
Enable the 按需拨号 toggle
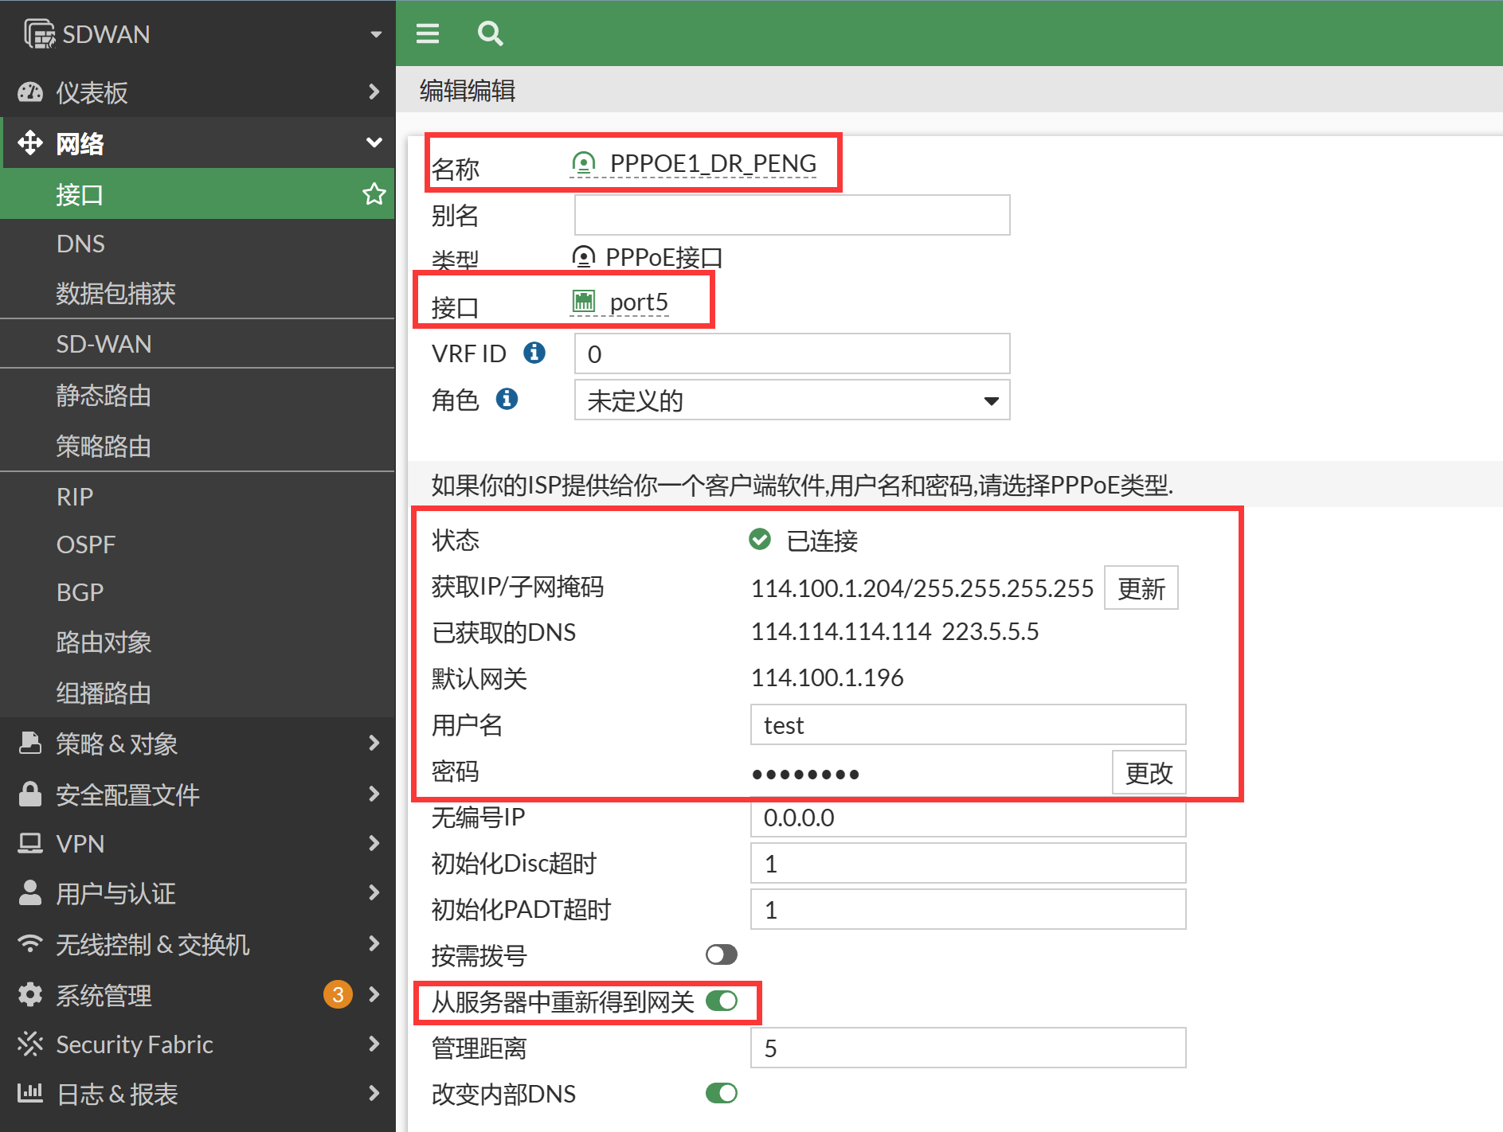(722, 954)
